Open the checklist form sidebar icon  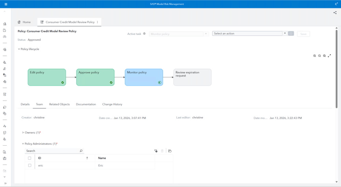[4, 94]
